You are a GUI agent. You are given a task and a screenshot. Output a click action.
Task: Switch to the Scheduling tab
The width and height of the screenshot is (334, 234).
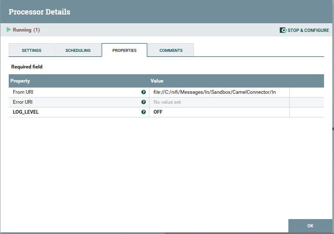pos(78,50)
